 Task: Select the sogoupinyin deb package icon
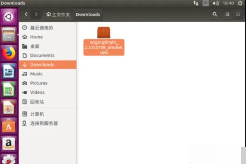click(104, 32)
